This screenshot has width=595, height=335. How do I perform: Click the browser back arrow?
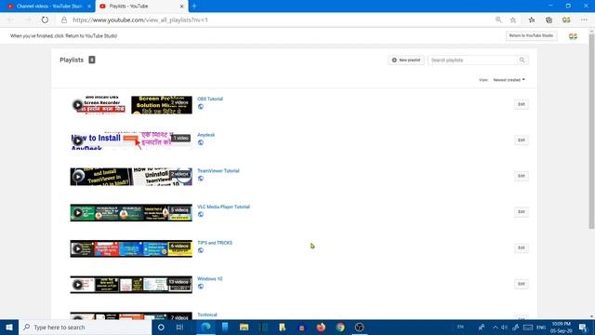coord(10,20)
